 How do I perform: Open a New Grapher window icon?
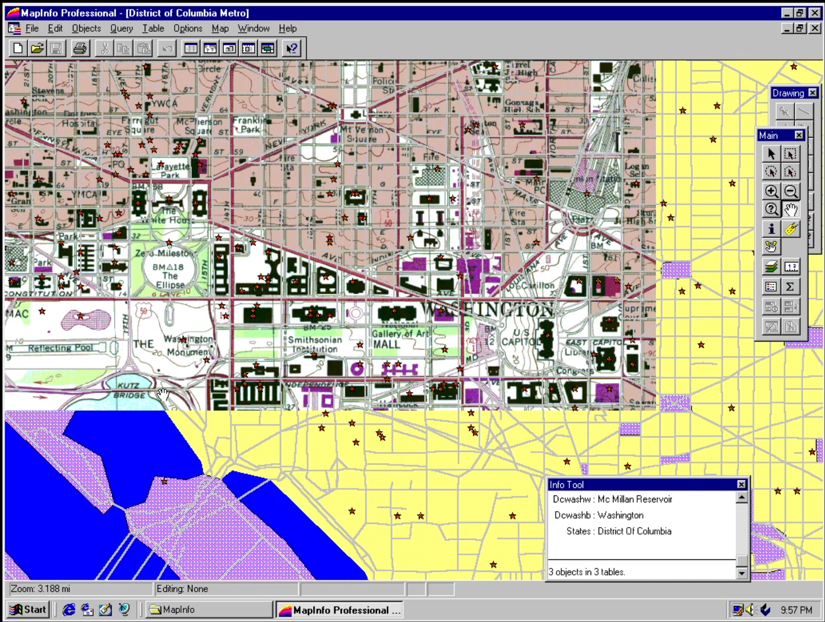[x=229, y=48]
